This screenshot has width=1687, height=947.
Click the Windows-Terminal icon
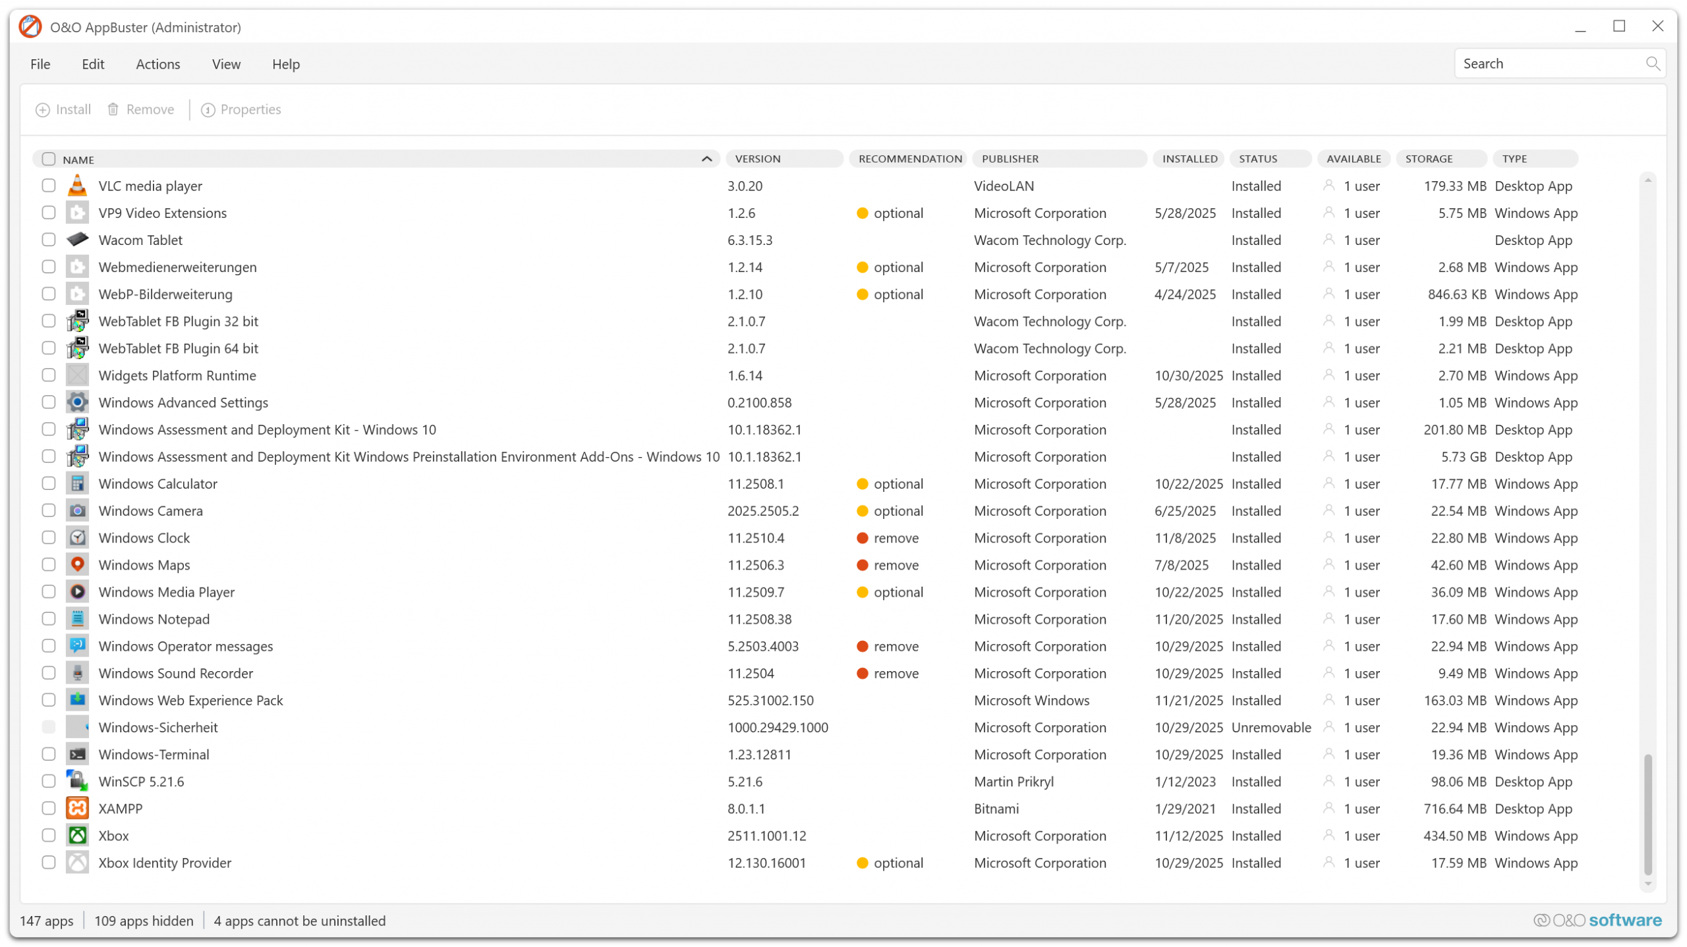77,754
